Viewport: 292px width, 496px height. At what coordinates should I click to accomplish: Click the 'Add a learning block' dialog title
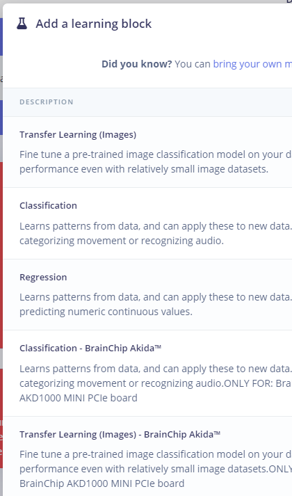(x=94, y=24)
